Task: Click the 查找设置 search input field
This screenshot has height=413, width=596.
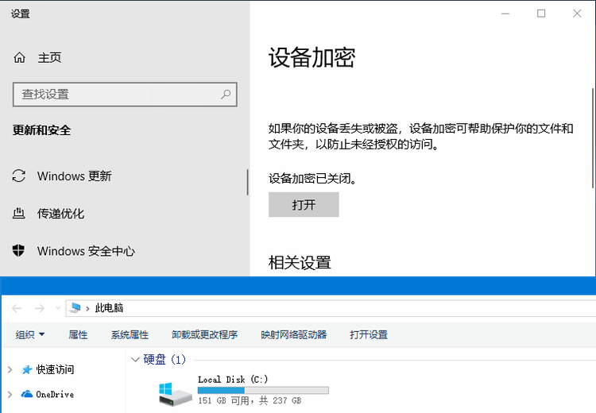Action: (x=125, y=95)
